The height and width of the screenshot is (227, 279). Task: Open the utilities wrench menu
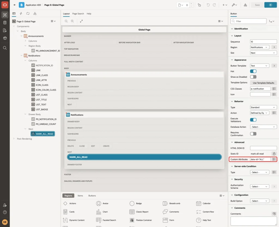[234, 5]
